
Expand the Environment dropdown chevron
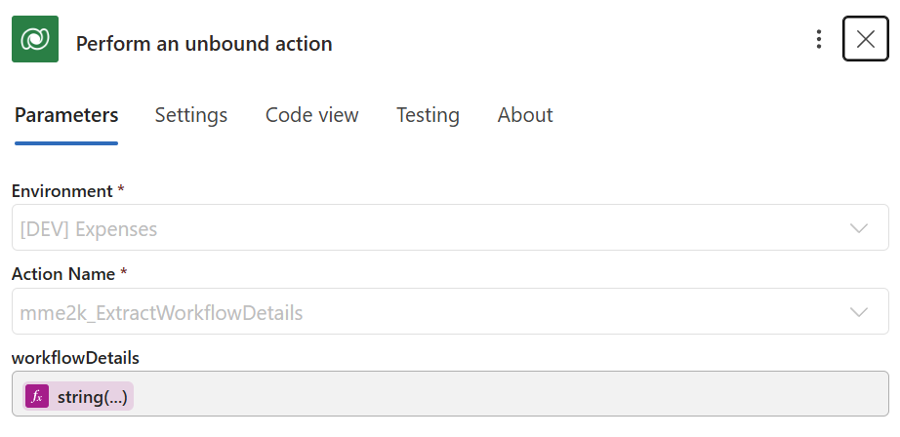coord(859,228)
